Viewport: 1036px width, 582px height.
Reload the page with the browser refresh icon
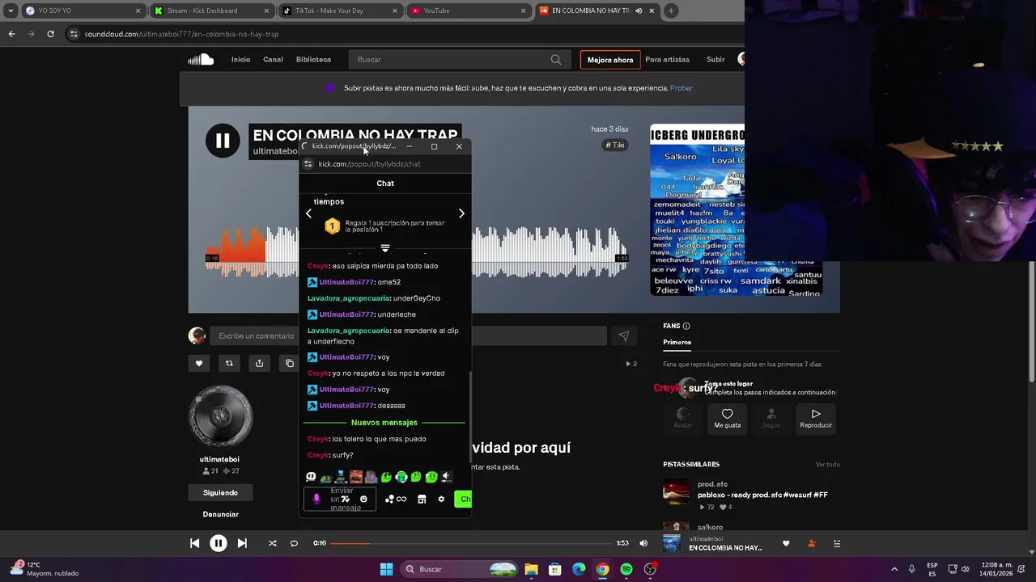tap(50, 34)
